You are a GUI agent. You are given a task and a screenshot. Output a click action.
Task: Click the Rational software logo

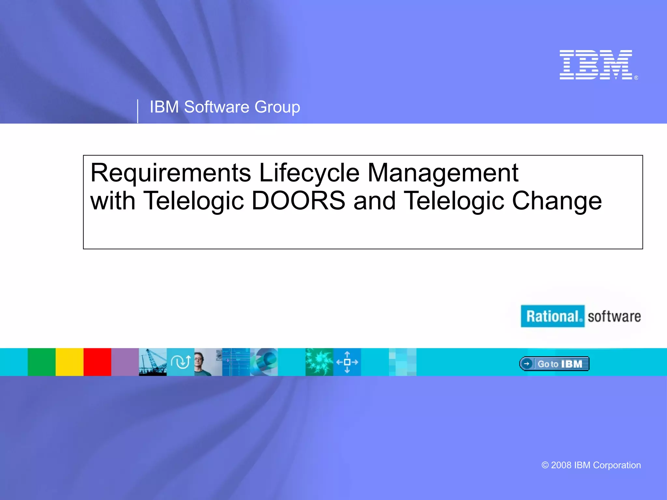pyautogui.click(x=581, y=316)
